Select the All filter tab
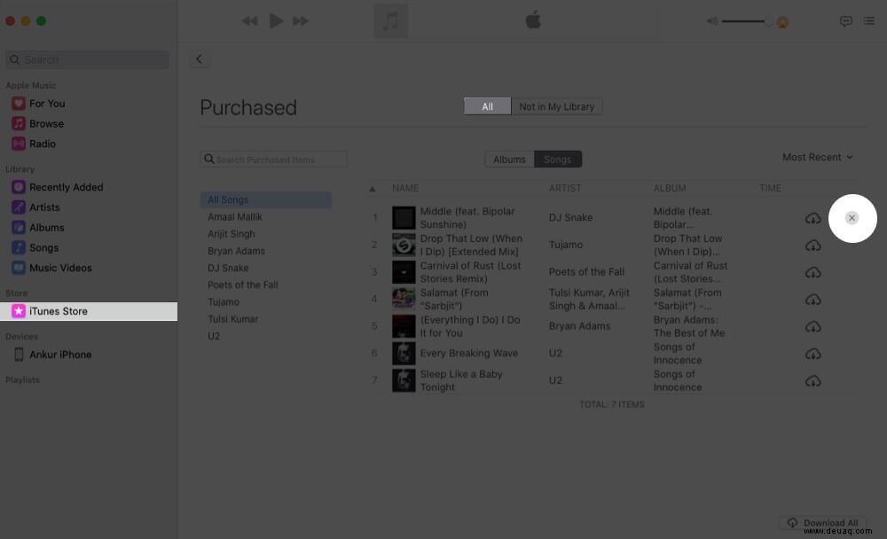This screenshot has height=539, width=887. coord(487,106)
